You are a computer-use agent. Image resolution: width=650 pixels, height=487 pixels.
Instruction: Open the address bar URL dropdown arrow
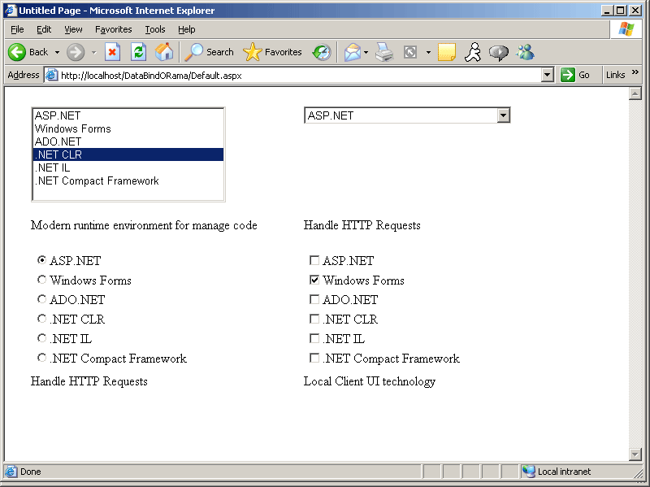click(547, 75)
